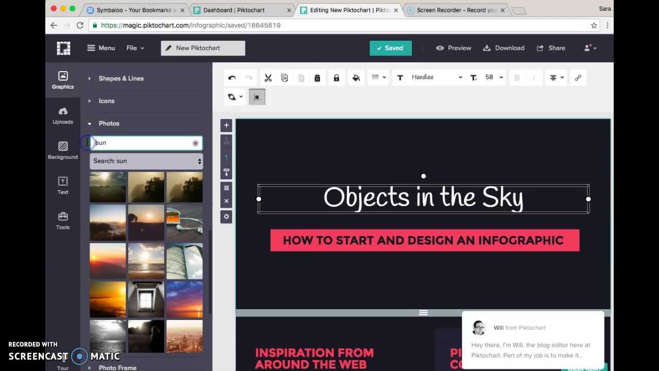659x371 pixels.
Task: Click the redo arrow
Action: 249,78
